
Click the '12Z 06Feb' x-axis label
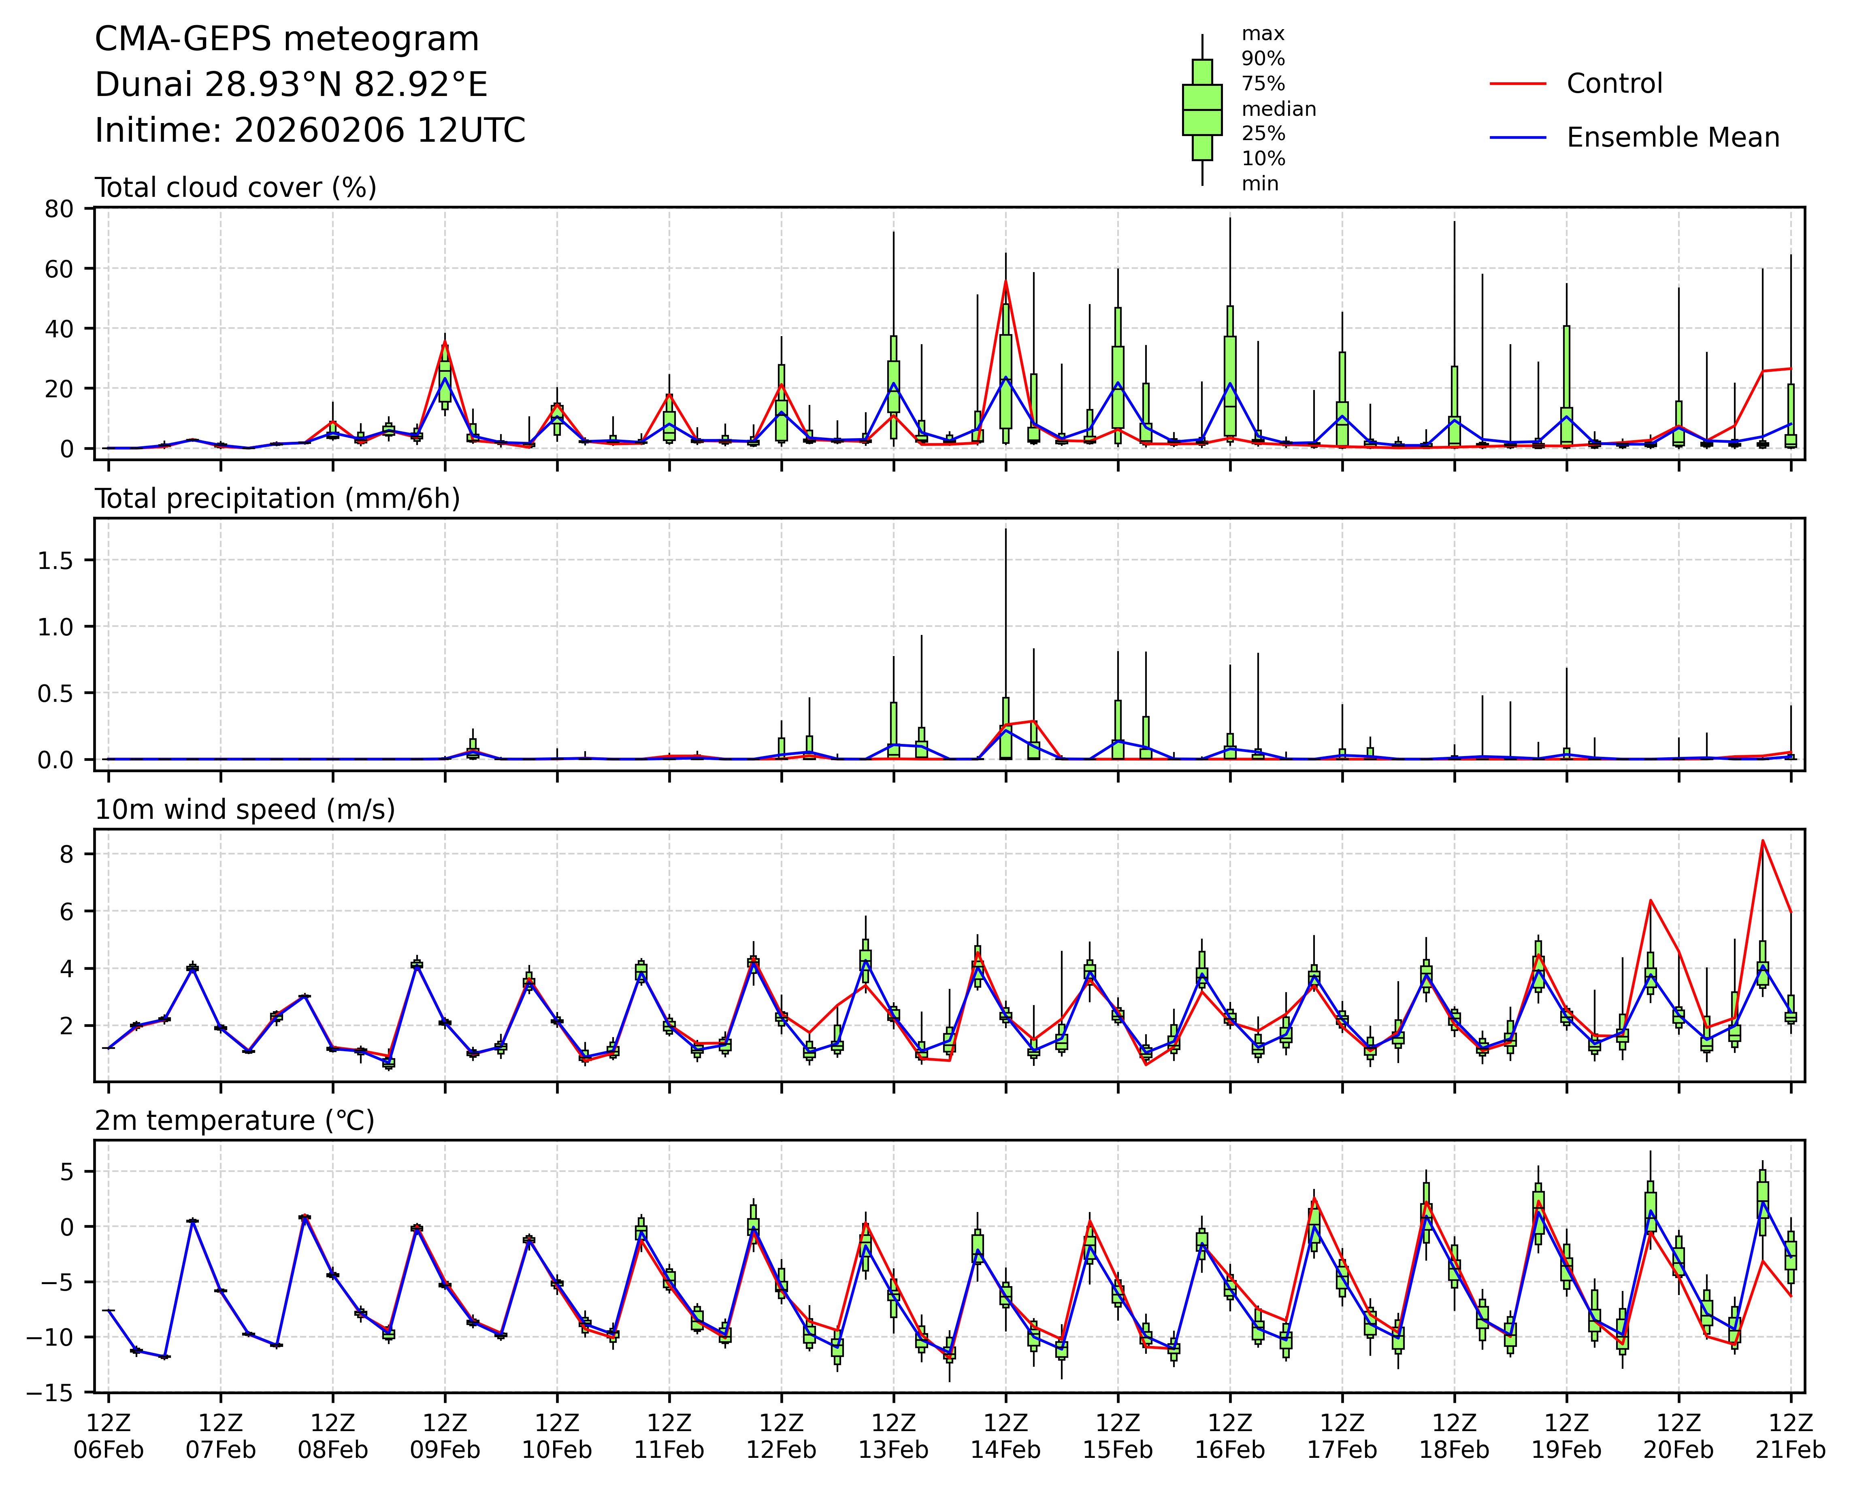109,1436
